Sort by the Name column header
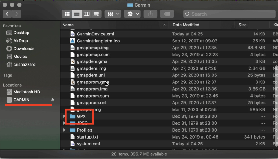Image resolution: width=278 pixels, height=159 pixels. pos(113,25)
